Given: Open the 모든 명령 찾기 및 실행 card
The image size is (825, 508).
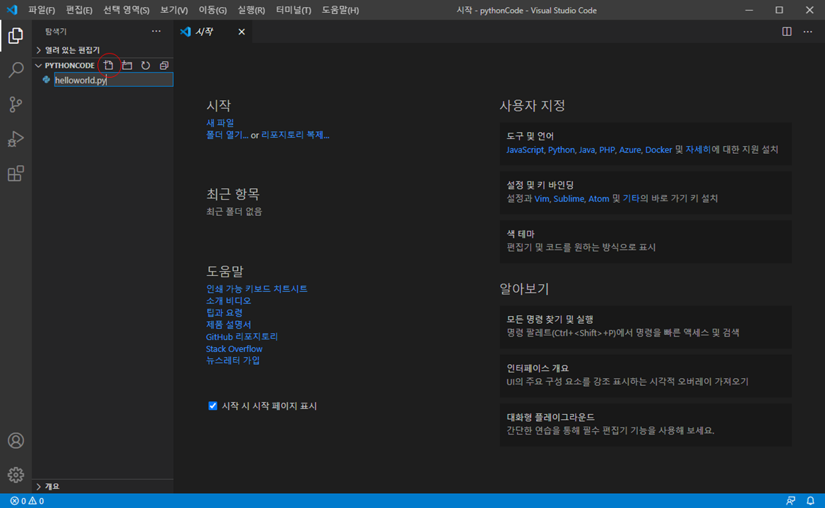Looking at the screenshot, I should [x=646, y=327].
